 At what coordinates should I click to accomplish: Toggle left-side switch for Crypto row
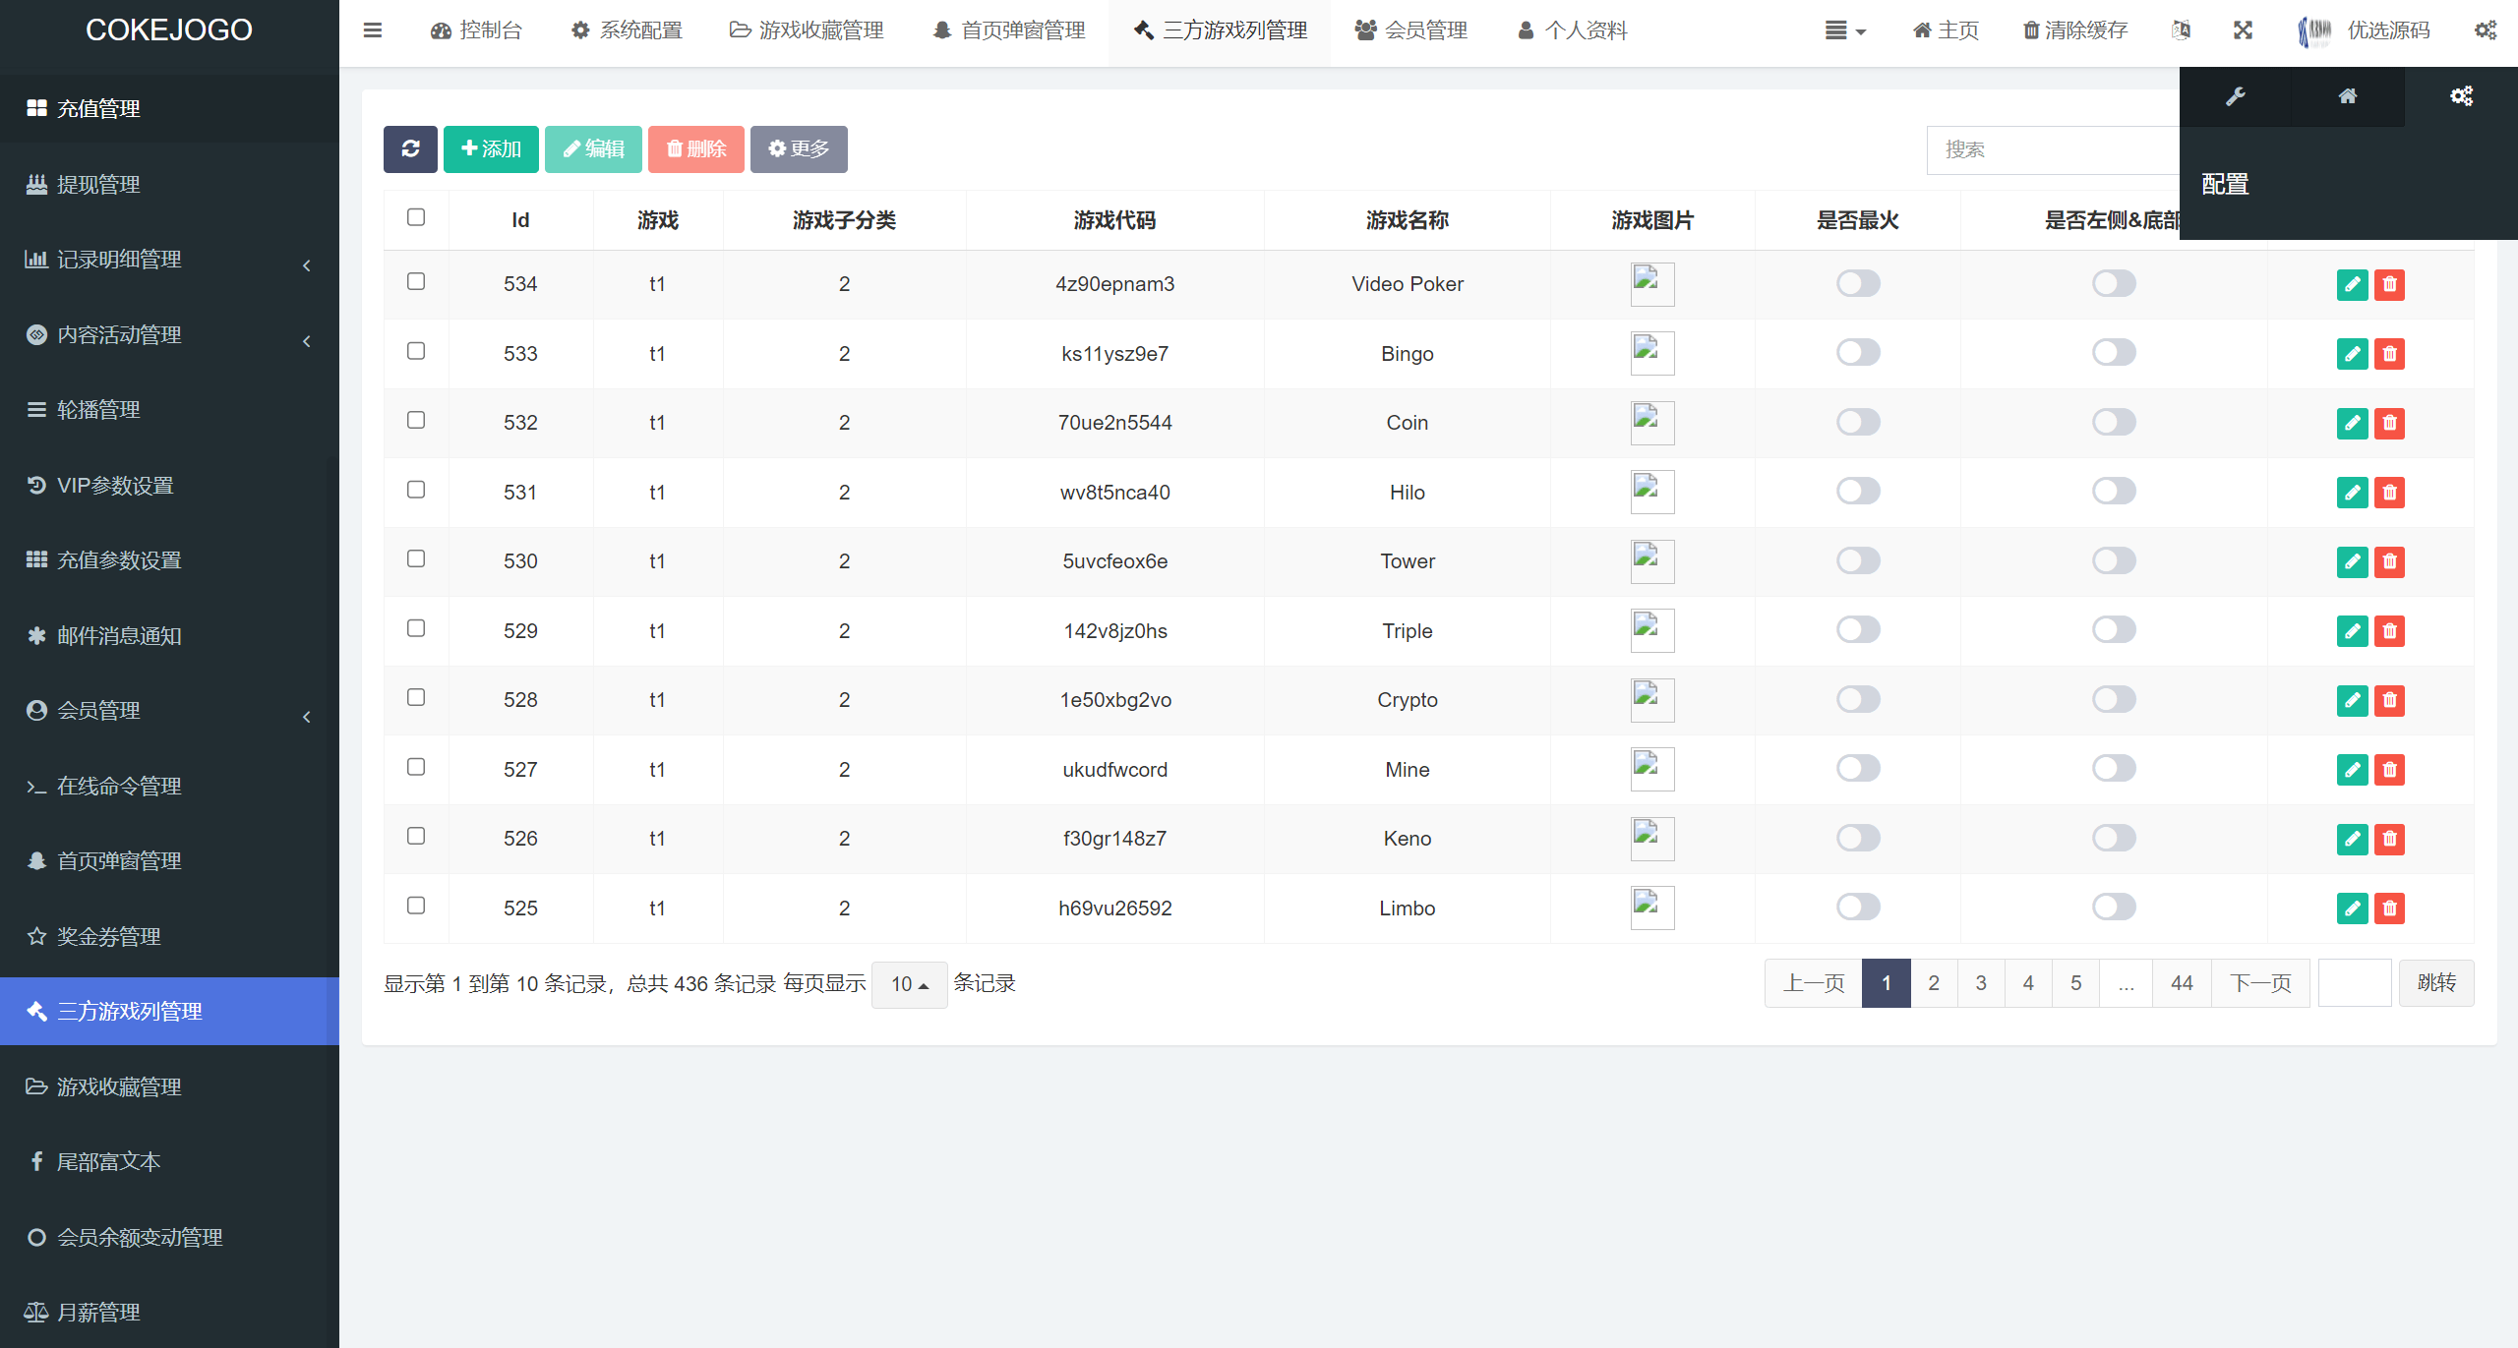(2113, 699)
